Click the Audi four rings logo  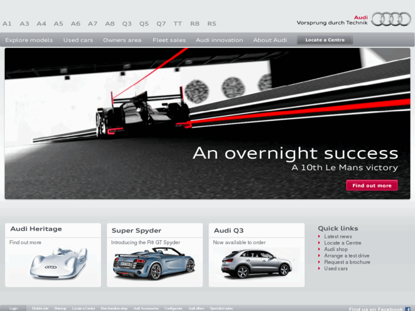(x=391, y=19)
